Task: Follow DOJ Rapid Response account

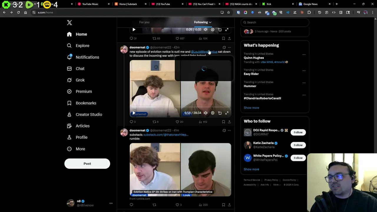Action: [298, 132]
